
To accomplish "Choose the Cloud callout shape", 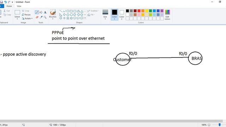I will pos(82,18).
